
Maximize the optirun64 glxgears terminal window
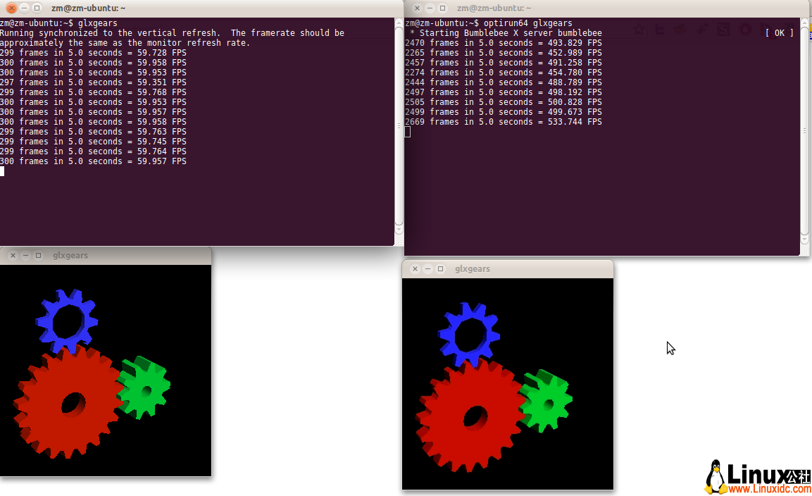point(442,8)
